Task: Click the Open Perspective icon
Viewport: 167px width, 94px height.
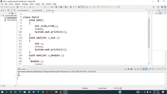Action: [158, 7]
